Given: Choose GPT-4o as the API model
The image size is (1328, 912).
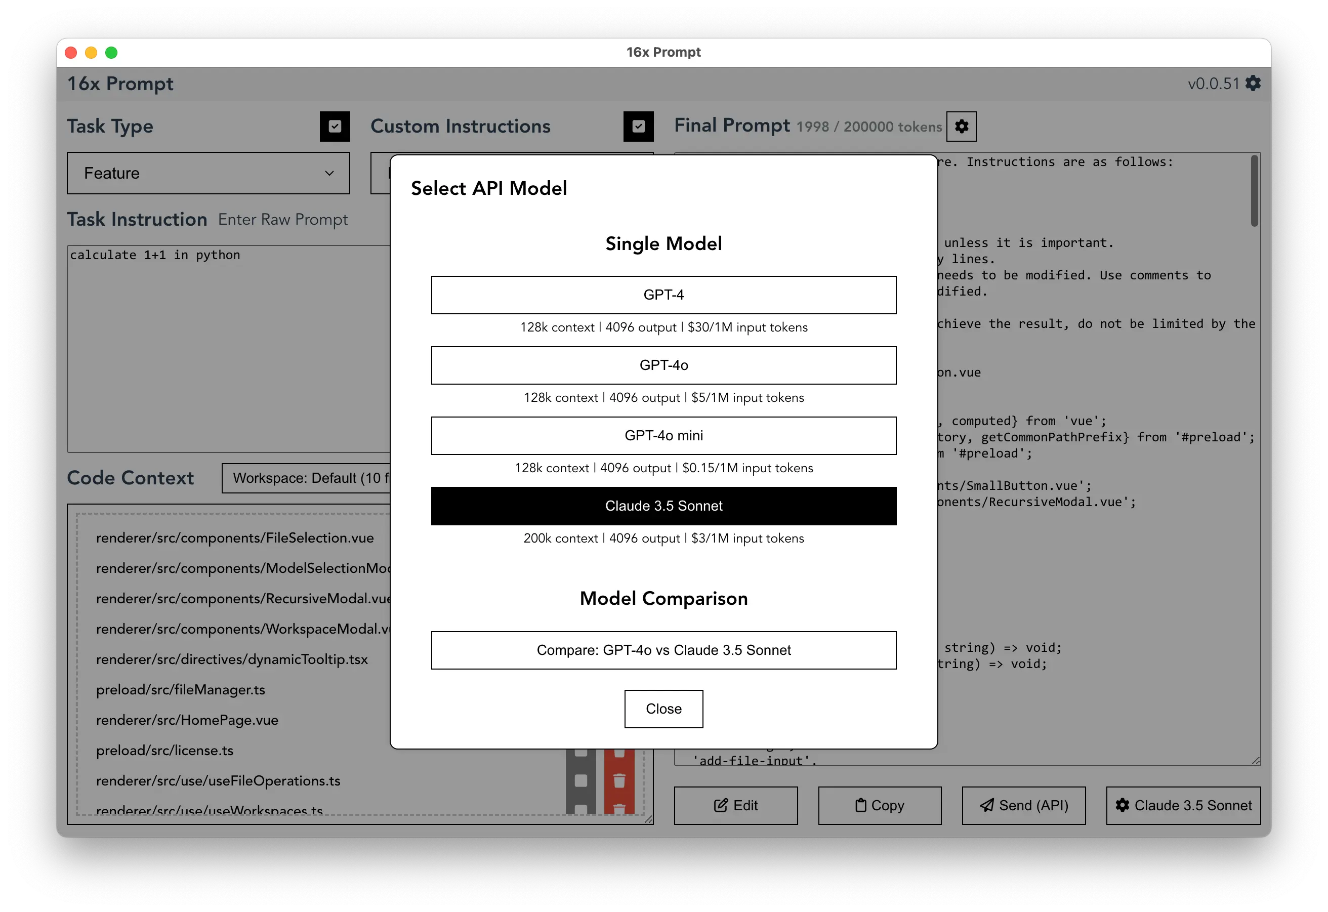Looking at the screenshot, I should click(663, 365).
